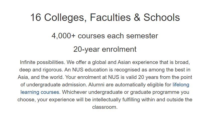Click the 'learning courses' link text

(40, 92)
